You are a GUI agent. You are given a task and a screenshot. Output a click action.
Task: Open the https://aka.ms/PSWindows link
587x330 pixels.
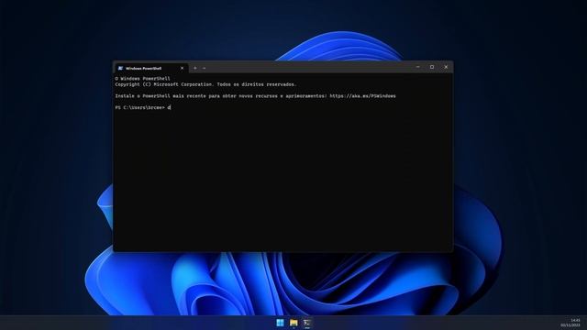(x=362, y=96)
